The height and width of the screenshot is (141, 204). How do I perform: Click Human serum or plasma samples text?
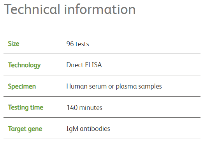[x=114, y=87]
